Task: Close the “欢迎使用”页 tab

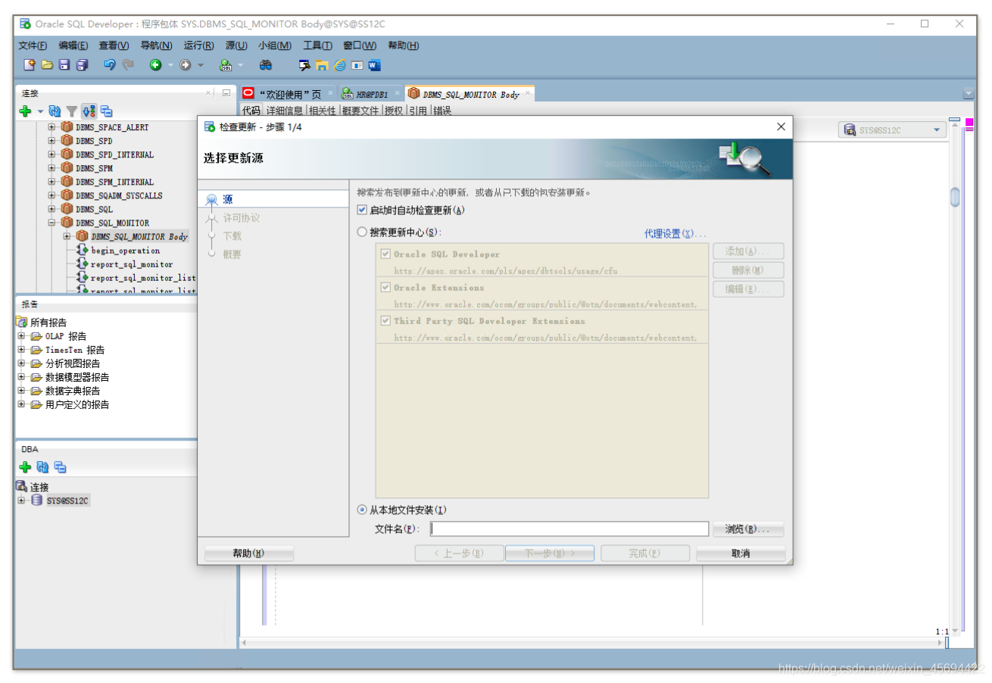Action: click(329, 93)
